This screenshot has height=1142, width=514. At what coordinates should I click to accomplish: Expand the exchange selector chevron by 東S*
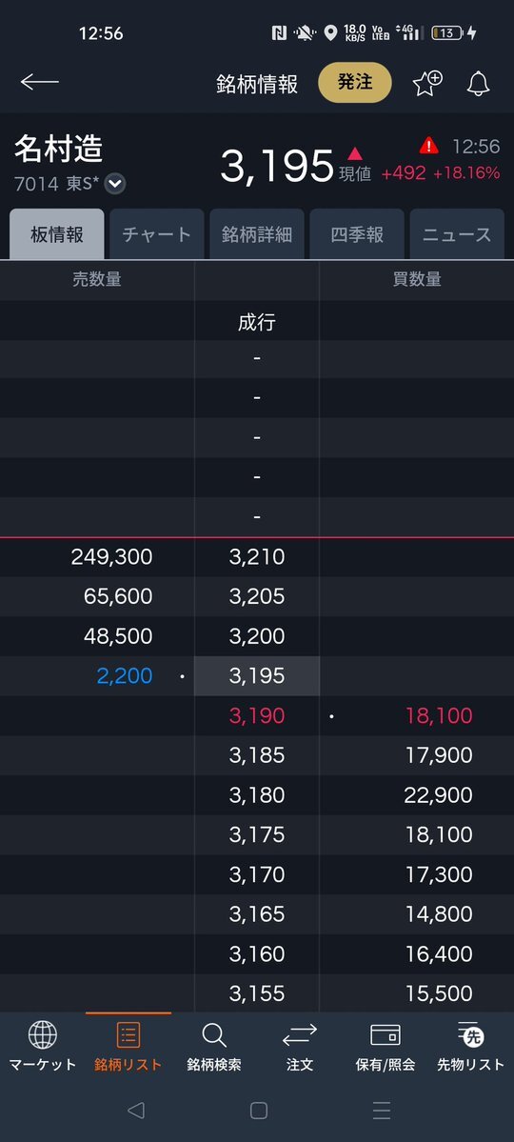pos(114,184)
